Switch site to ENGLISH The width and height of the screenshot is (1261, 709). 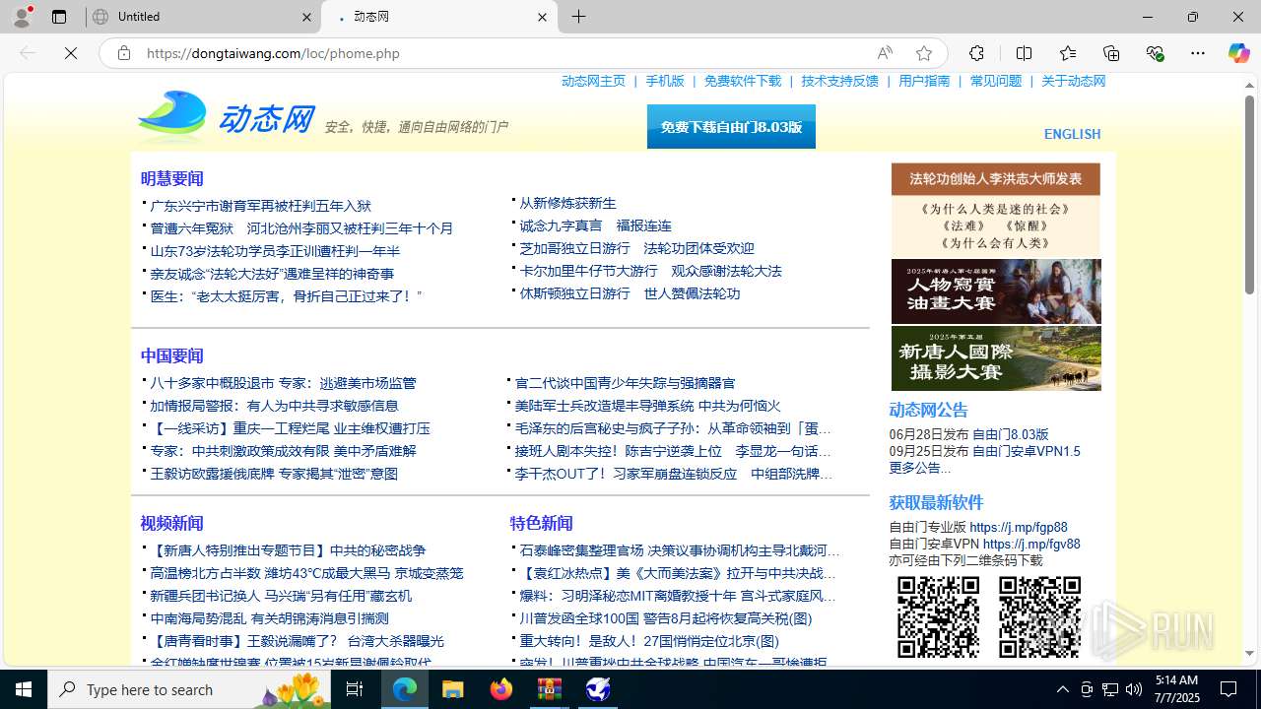[1072, 134]
